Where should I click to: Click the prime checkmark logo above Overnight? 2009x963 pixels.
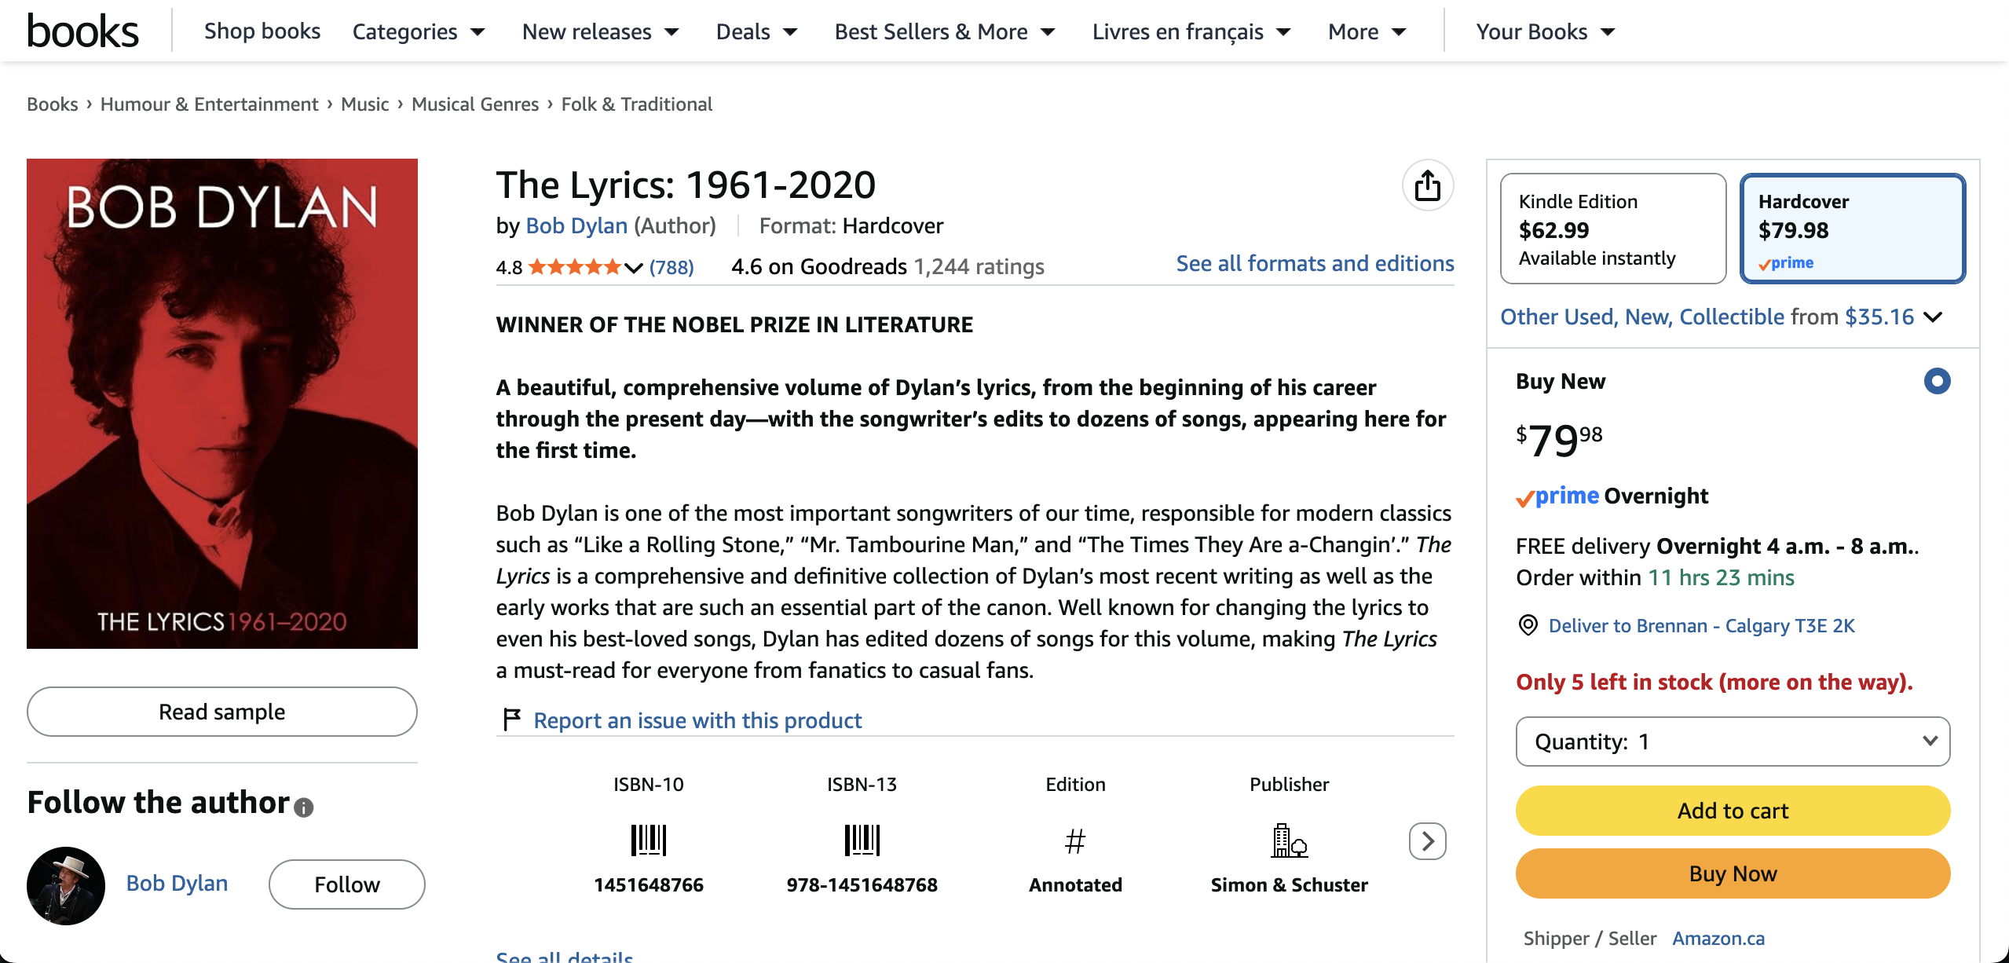coord(1557,496)
